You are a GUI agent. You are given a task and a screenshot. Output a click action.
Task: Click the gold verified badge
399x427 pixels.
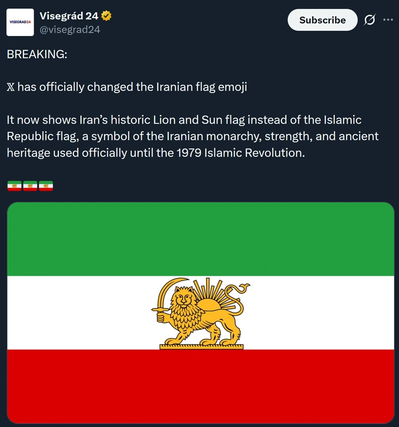click(x=106, y=16)
